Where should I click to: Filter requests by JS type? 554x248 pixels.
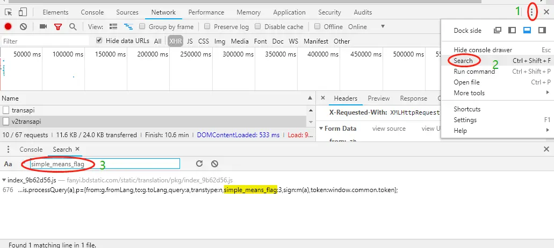[190, 41]
